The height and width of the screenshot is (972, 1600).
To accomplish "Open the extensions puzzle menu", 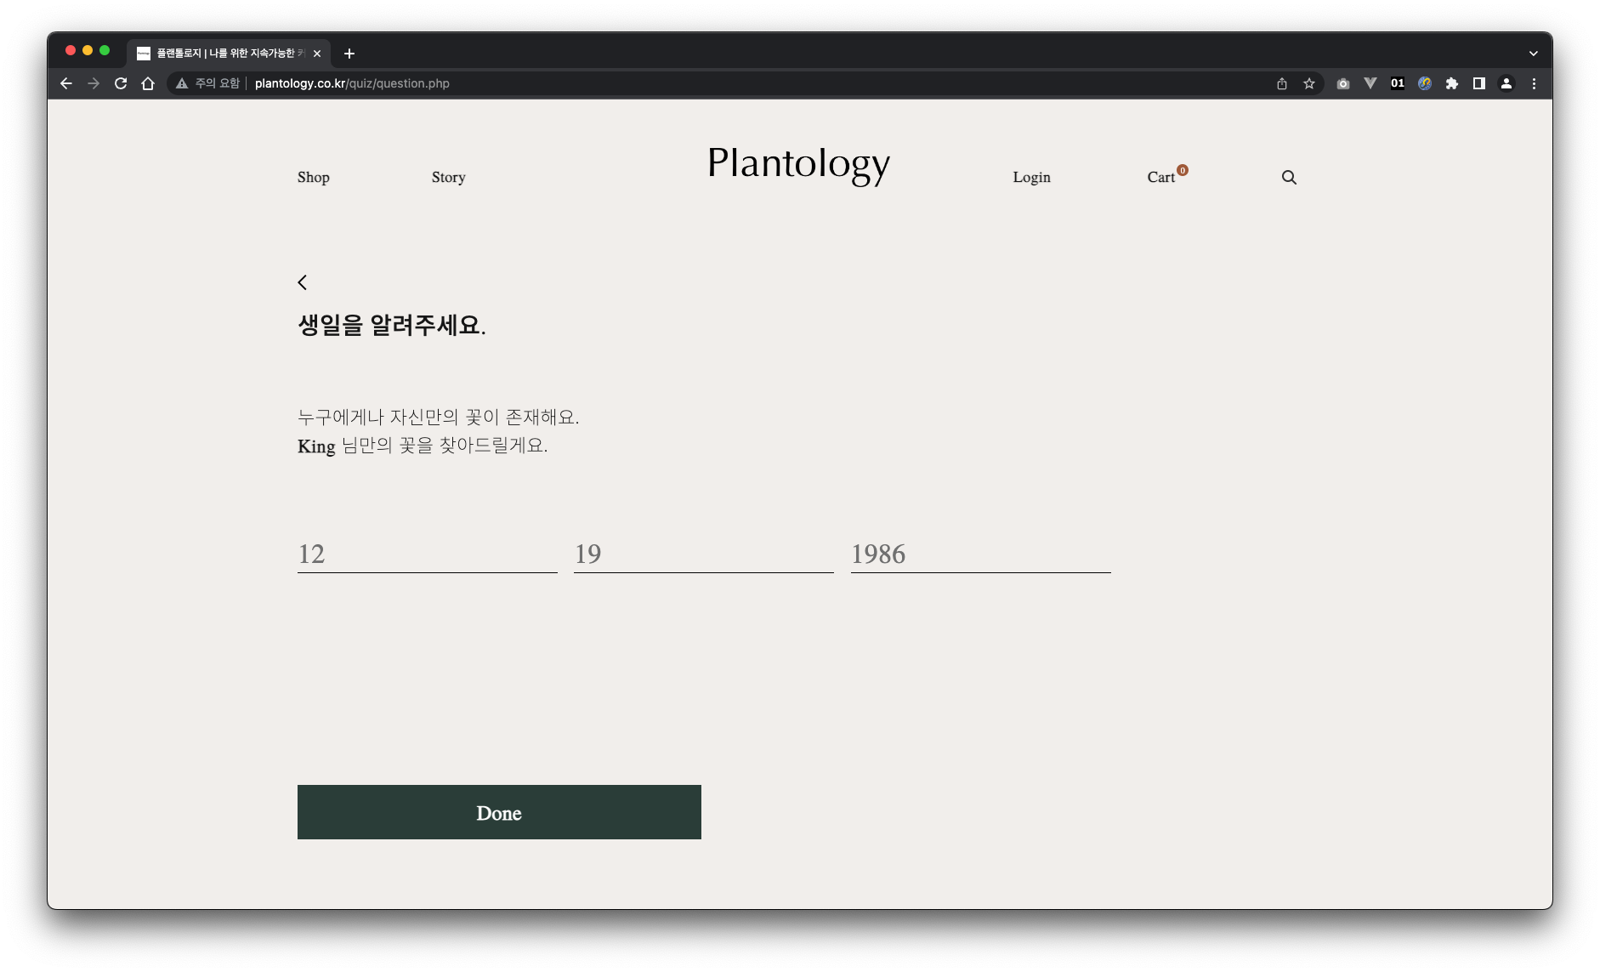I will [x=1452, y=83].
